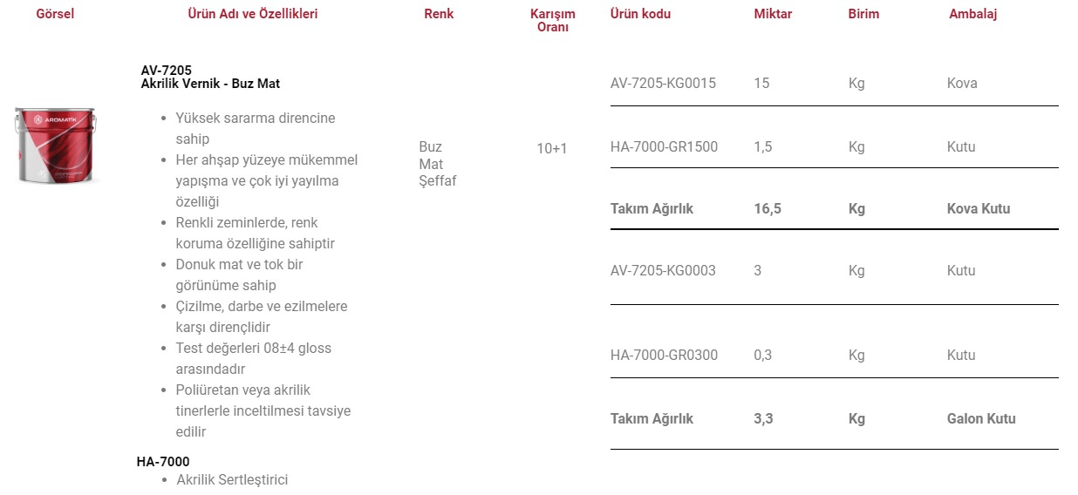Select the AV-7205 product title

[x=167, y=71]
